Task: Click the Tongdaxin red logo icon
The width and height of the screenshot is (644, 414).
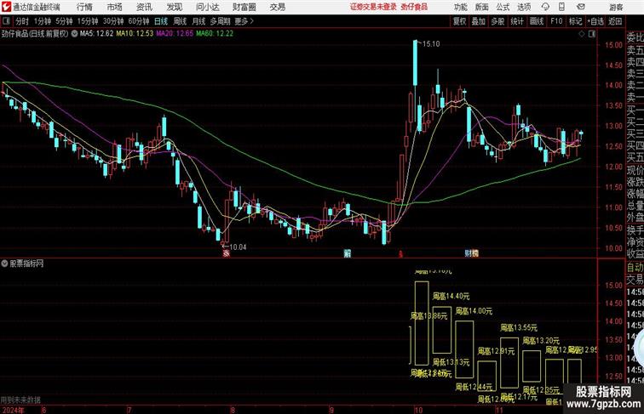Action: point(6,7)
